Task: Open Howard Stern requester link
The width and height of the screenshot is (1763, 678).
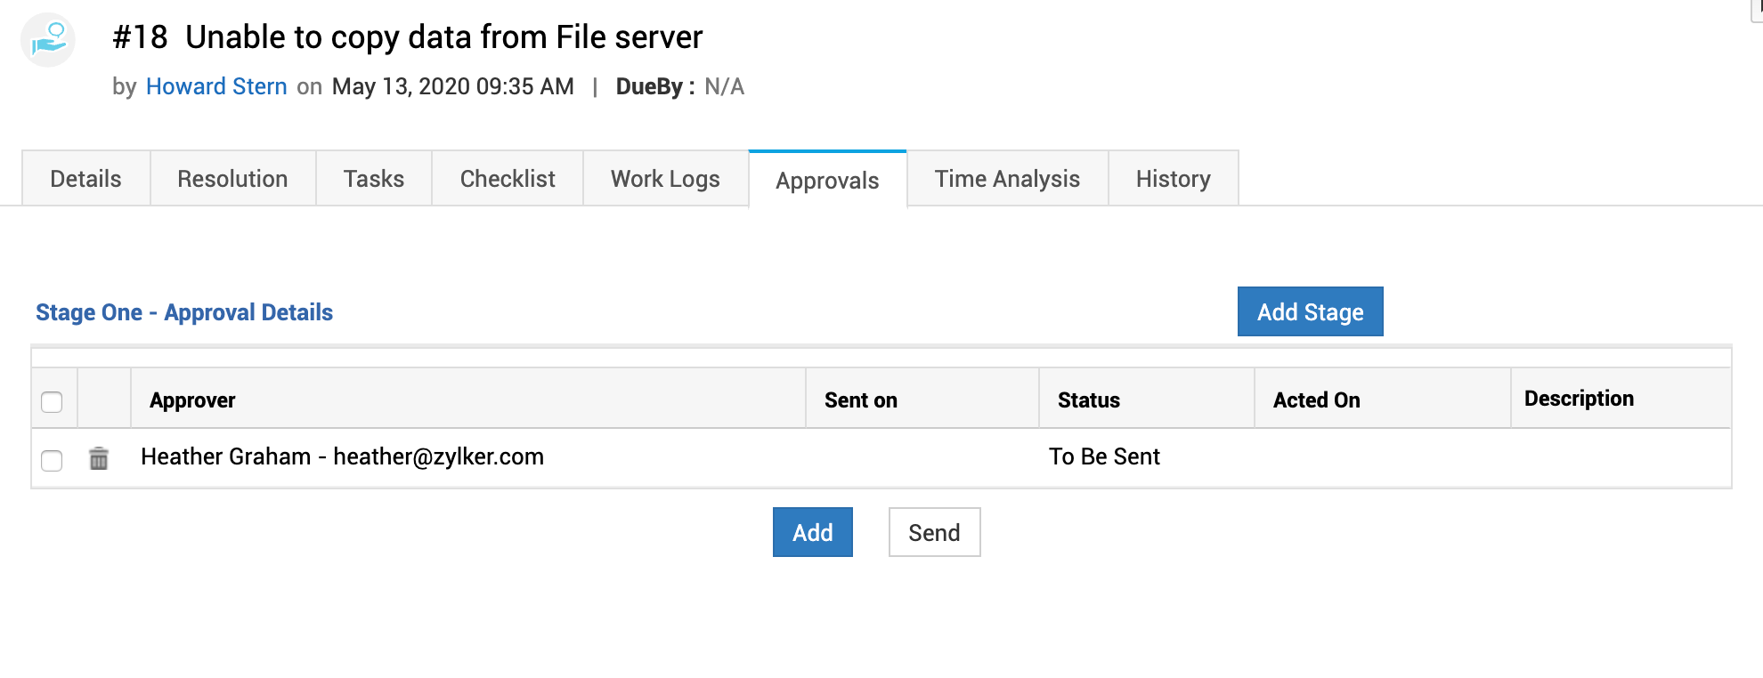Action: [216, 86]
